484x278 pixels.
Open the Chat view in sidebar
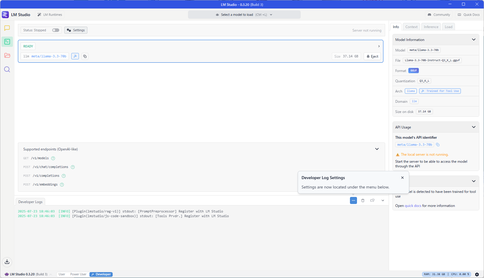point(7,28)
